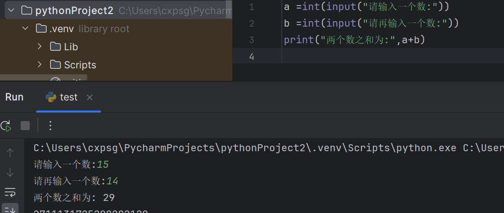
Task: Click the Down the stack trace arrow
Action: coord(10,172)
